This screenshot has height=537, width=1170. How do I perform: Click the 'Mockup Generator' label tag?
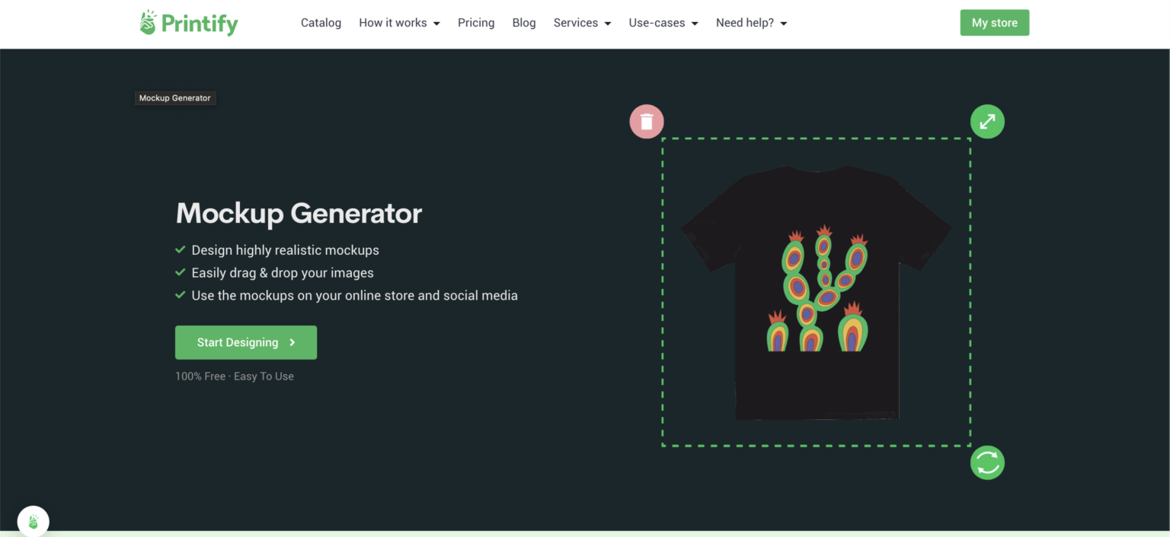pyautogui.click(x=175, y=97)
